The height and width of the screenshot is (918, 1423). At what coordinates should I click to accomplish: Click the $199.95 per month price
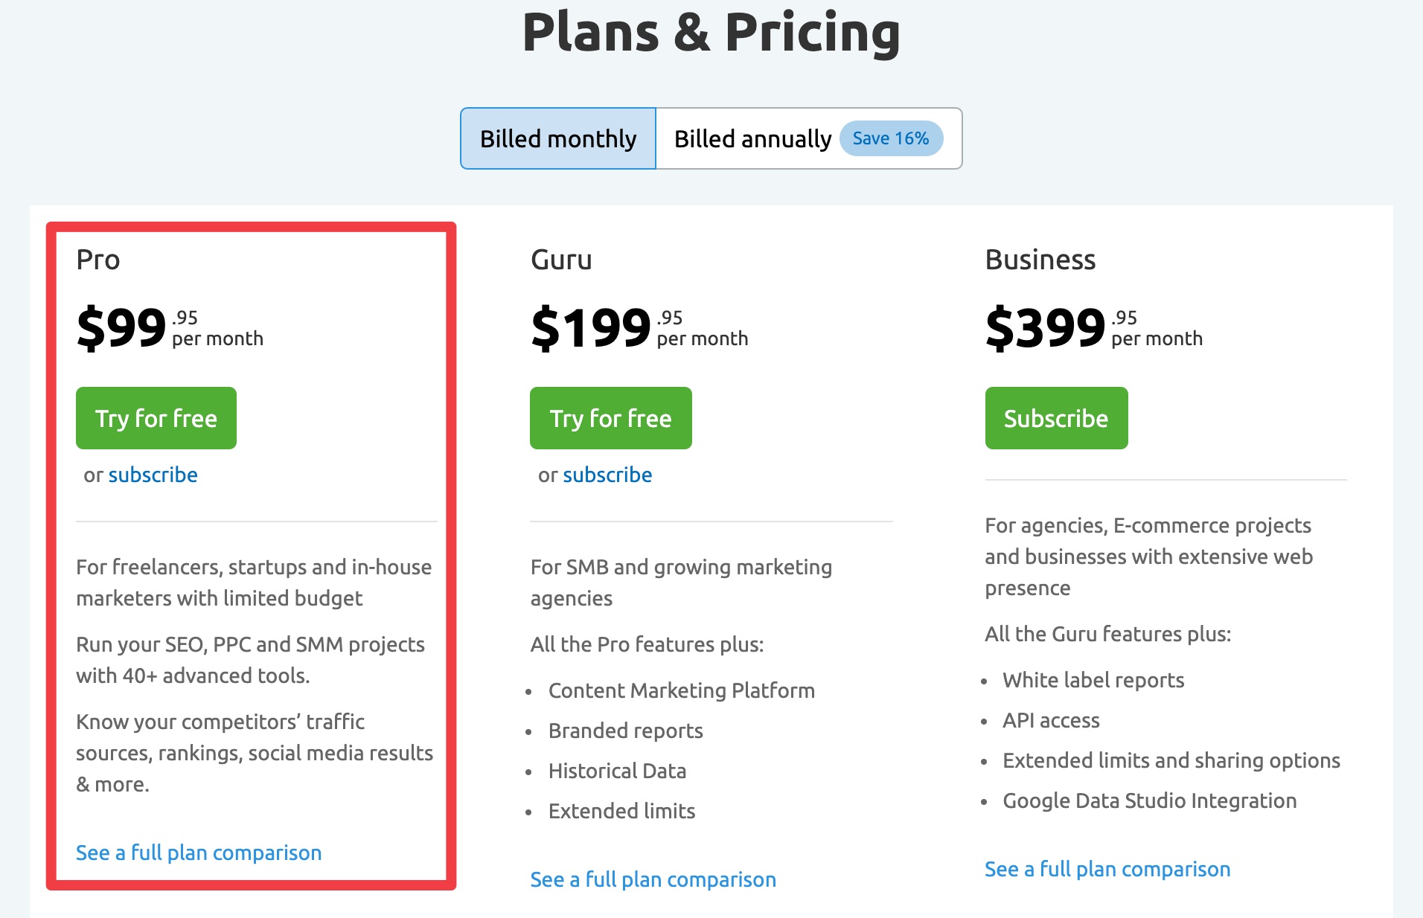point(639,327)
